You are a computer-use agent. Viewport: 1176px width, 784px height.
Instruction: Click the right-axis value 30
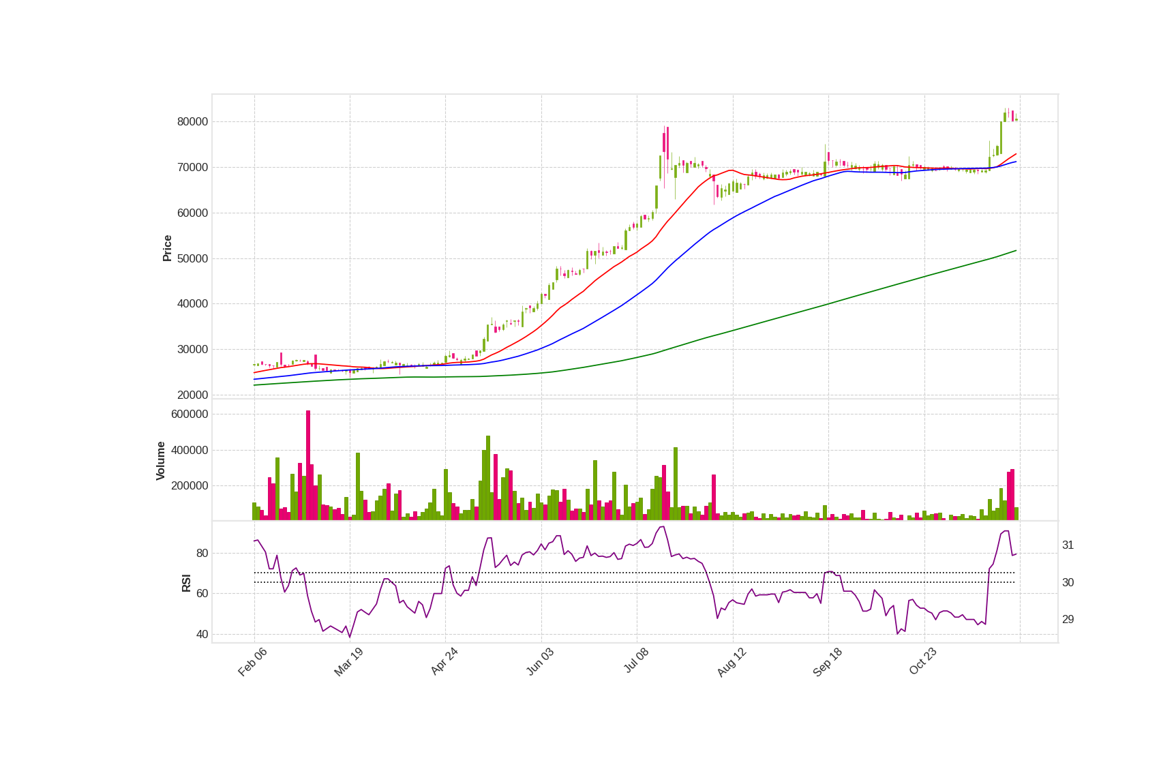tap(1068, 583)
